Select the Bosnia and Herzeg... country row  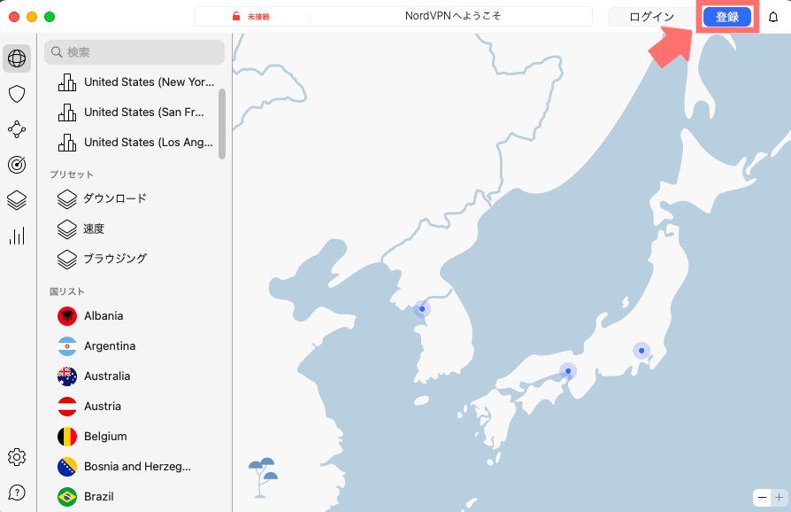tap(134, 467)
